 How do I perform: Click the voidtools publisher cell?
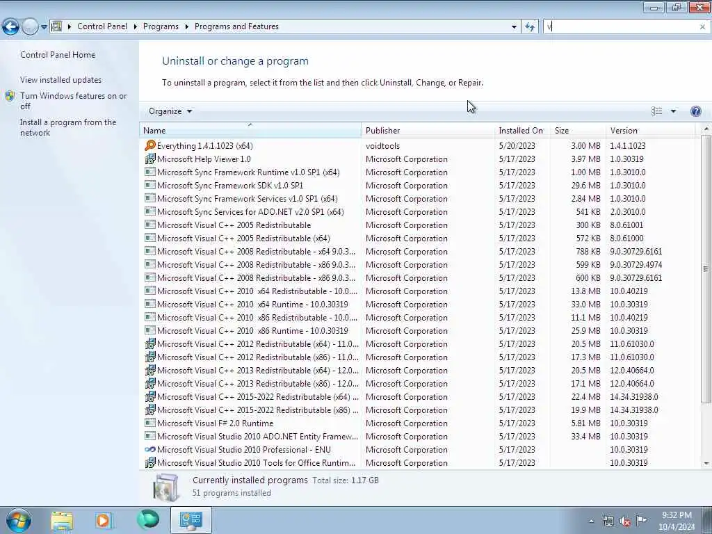tap(383, 146)
